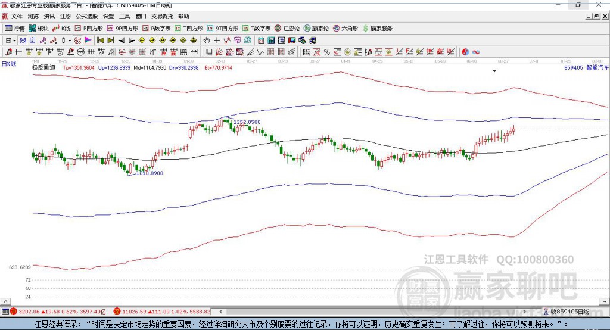Open the 设置 menu

[108, 16]
